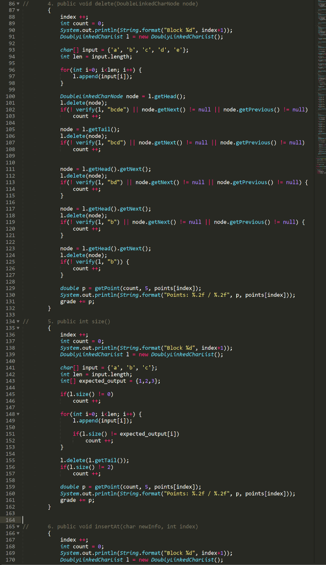This screenshot has height=565, width=326.
Task: Collapse the fold arrow at line 87
Action: tap(18, 10)
